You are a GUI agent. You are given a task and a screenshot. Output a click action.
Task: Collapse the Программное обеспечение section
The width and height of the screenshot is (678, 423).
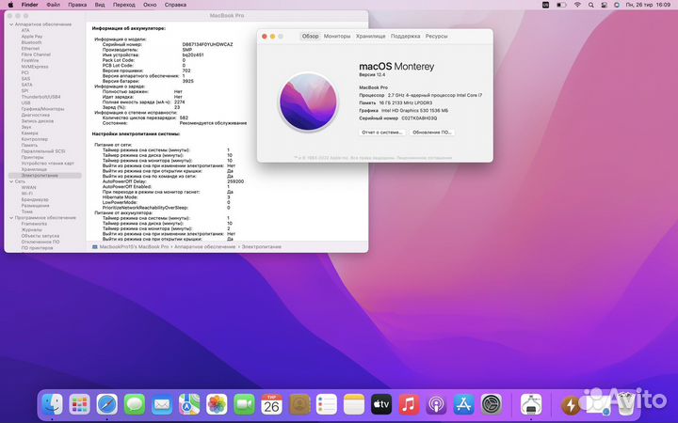(11, 218)
